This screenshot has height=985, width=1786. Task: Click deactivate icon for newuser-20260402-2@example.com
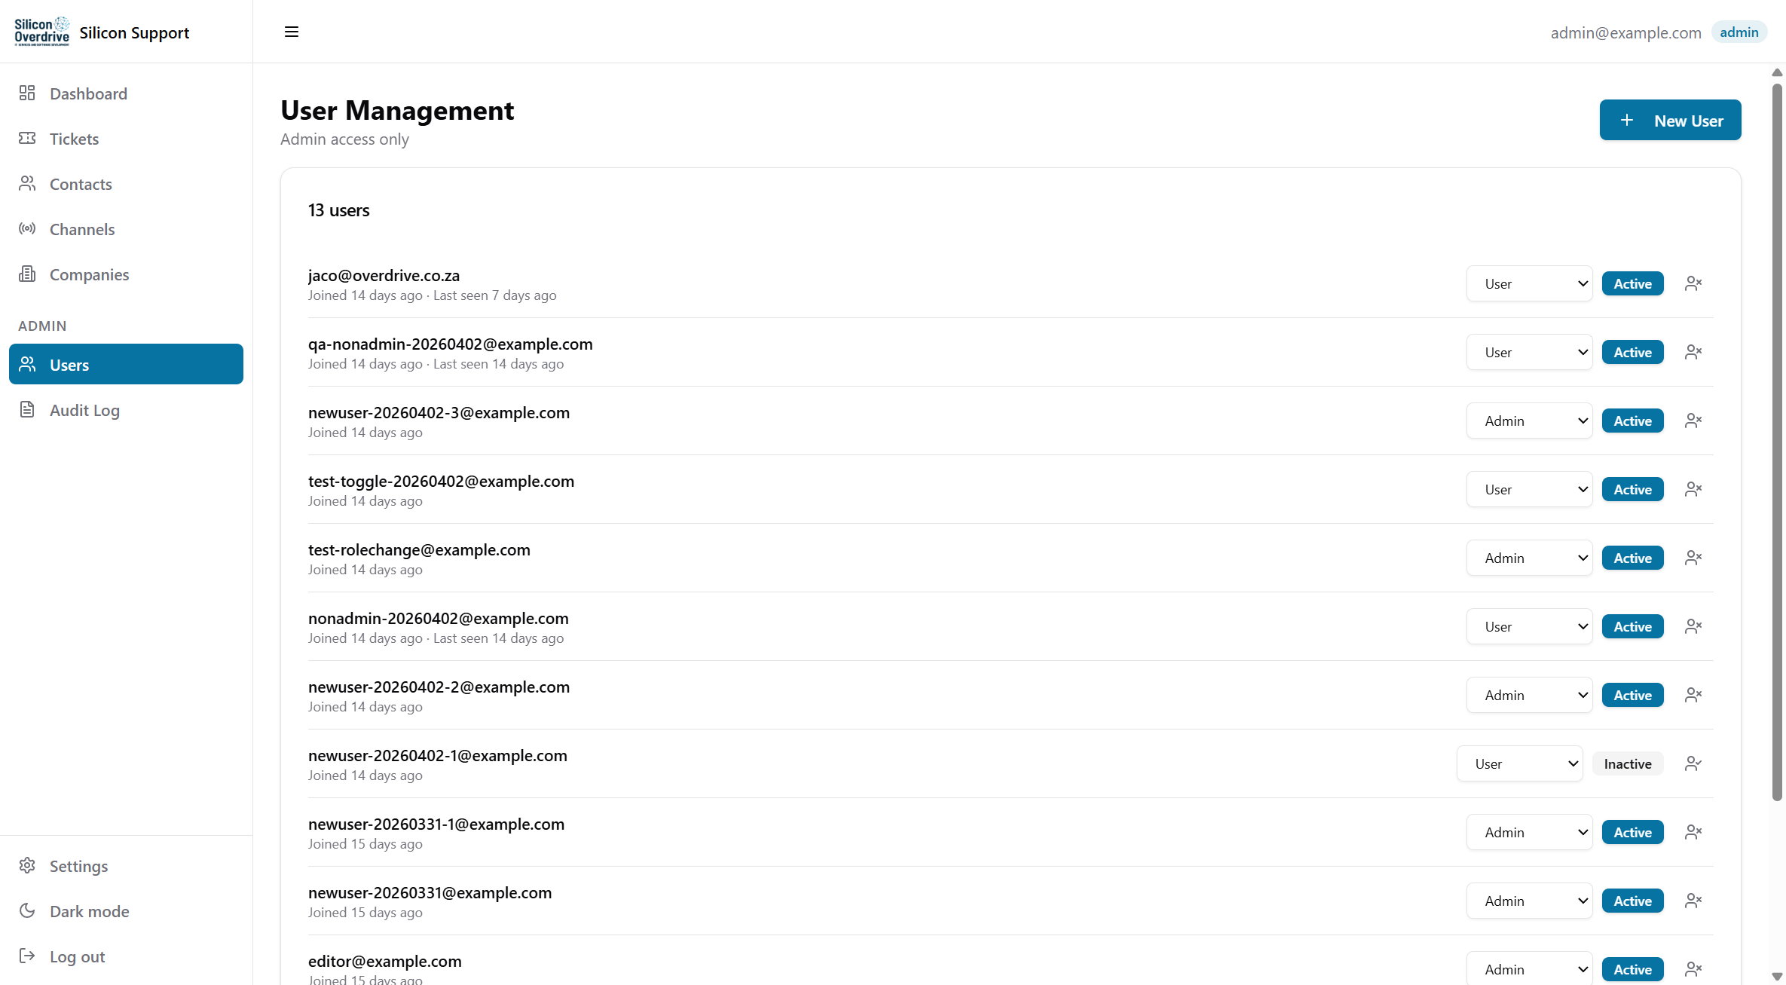[1693, 695]
